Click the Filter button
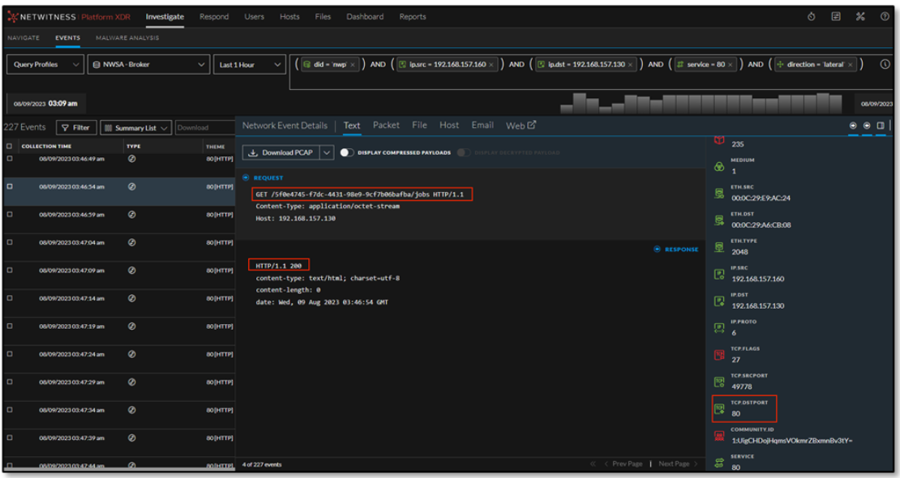This screenshot has width=900, height=478. pos(75,128)
